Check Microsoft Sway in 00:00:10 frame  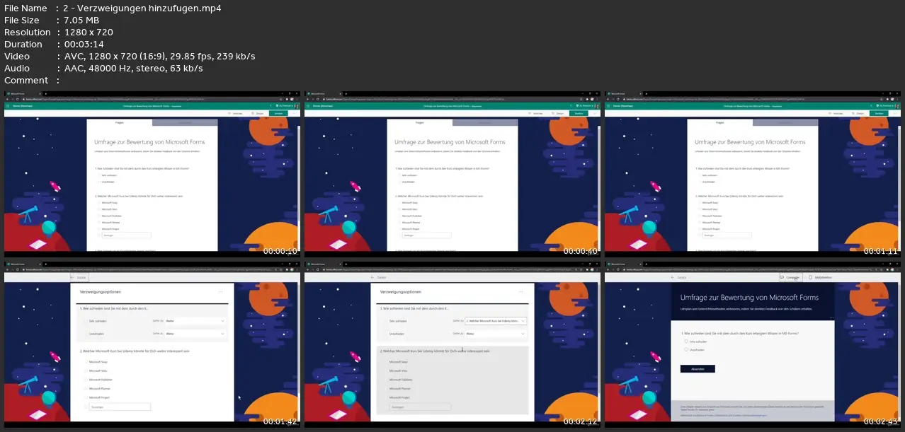[x=99, y=202]
